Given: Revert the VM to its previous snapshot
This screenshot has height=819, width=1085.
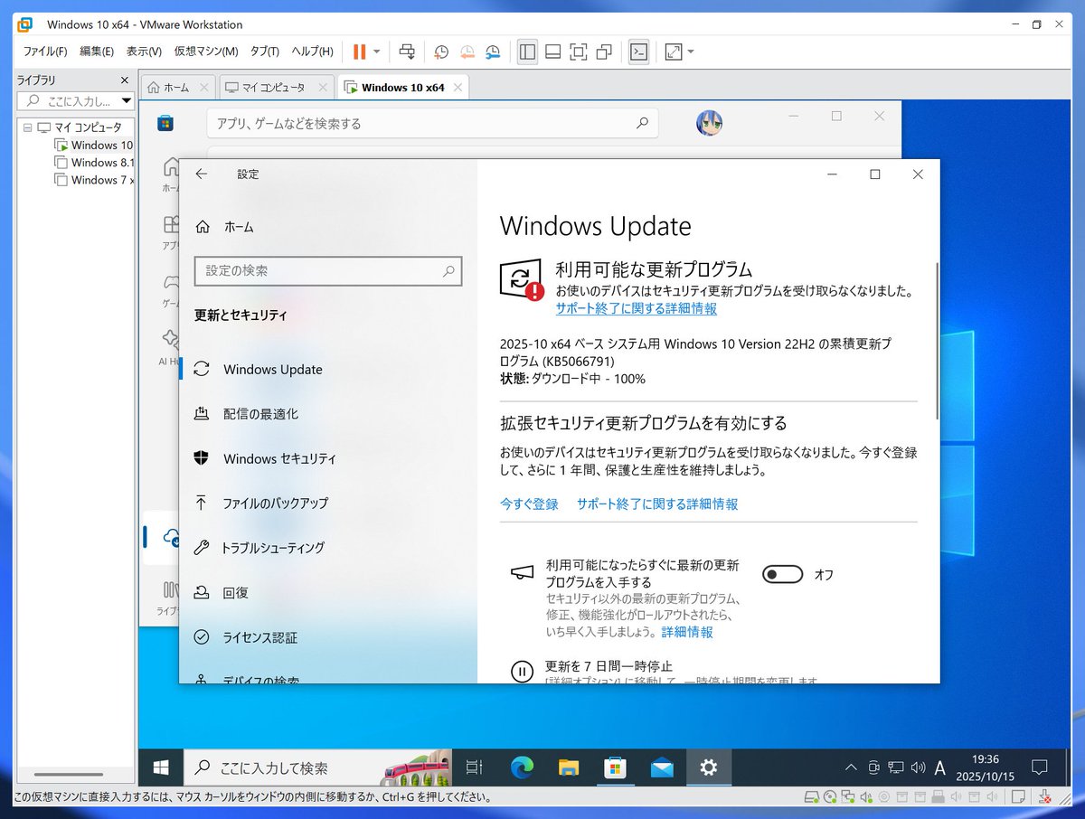Looking at the screenshot, I should point(467,52).
